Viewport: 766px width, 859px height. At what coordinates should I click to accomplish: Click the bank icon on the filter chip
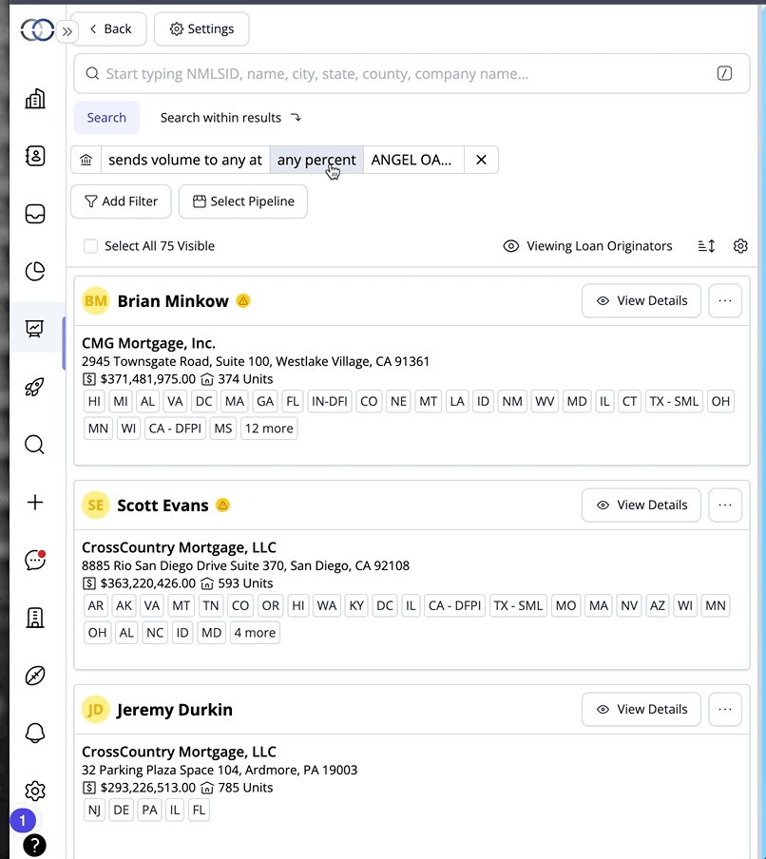click(86, 160)
